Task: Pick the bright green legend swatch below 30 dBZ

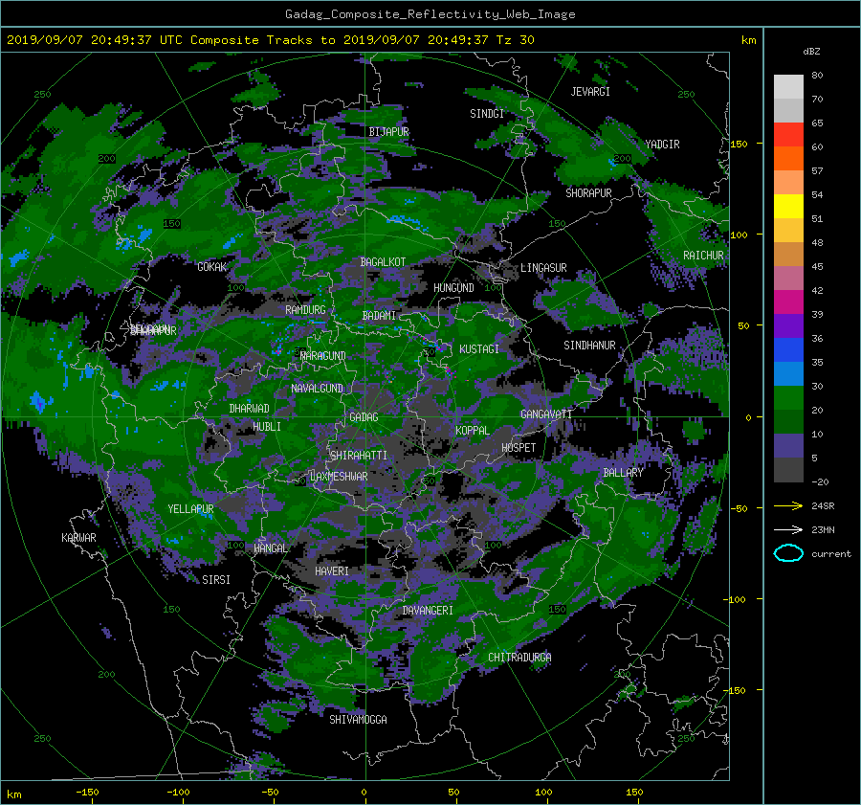Action: [788, 398]
